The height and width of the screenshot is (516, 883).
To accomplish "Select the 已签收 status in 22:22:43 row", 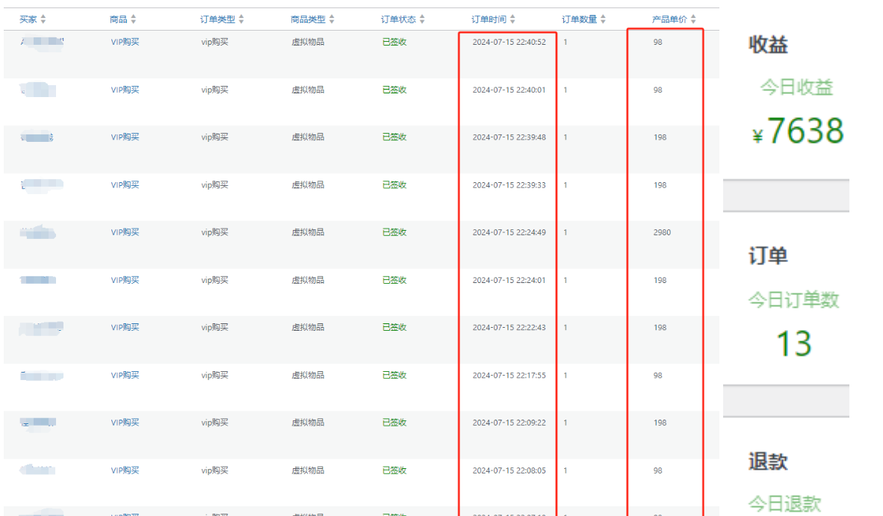I will (394, 328).
